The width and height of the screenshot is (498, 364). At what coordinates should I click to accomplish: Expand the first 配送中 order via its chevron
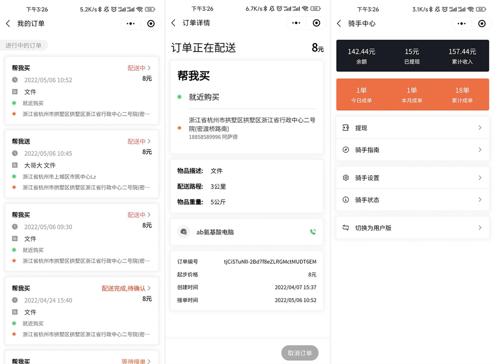[149, 68]
